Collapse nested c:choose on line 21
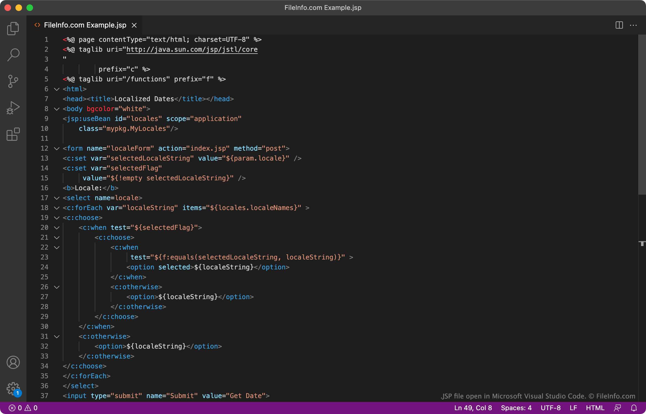The height and width of the screenshot is (414, 646). coord(57,238)
